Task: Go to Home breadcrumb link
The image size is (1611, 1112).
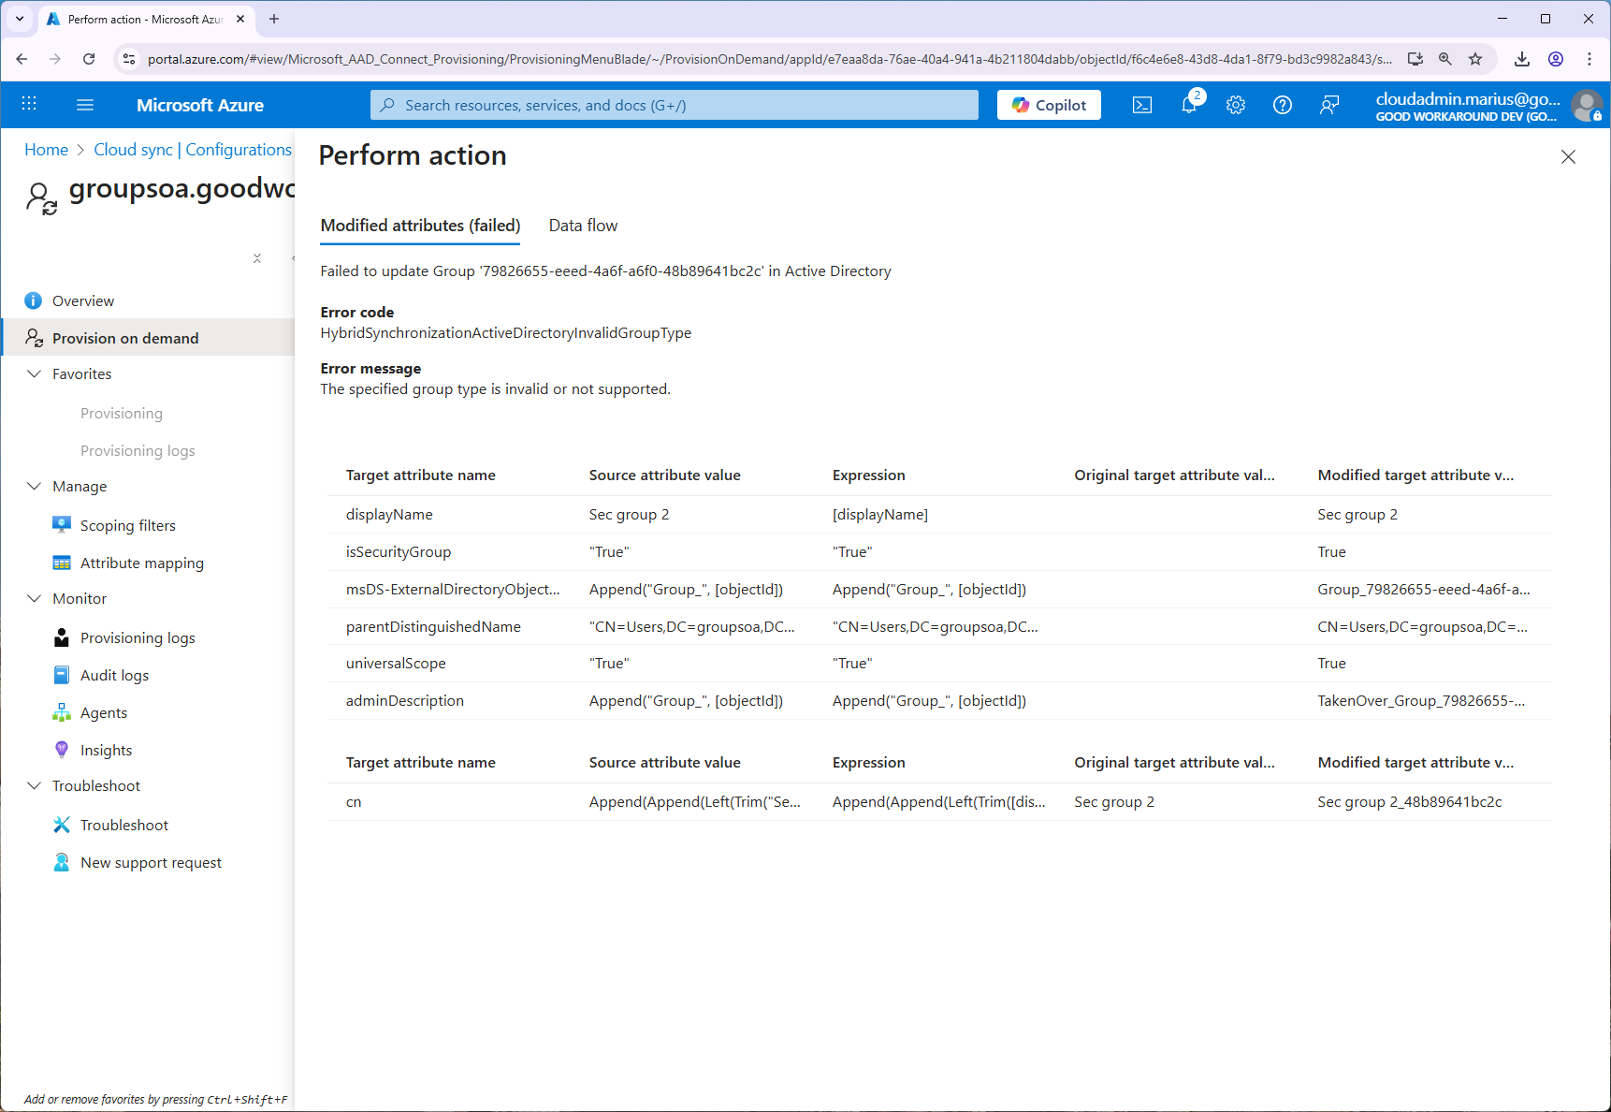Action: 46,150
